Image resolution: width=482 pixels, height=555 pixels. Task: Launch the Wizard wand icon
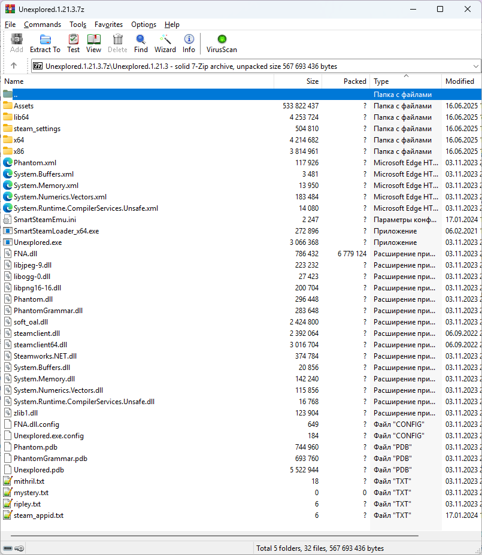165,39
